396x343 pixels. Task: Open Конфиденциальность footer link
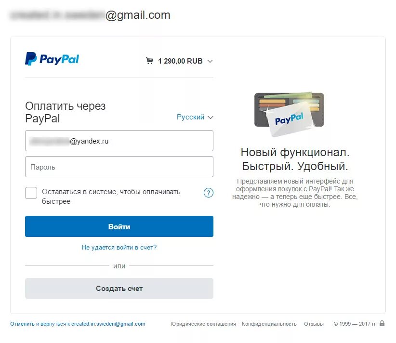click(269, 324)
